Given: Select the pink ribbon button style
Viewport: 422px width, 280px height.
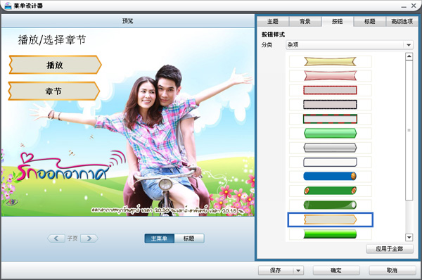Looking at the screenshot, I should [x=331, y=76].
